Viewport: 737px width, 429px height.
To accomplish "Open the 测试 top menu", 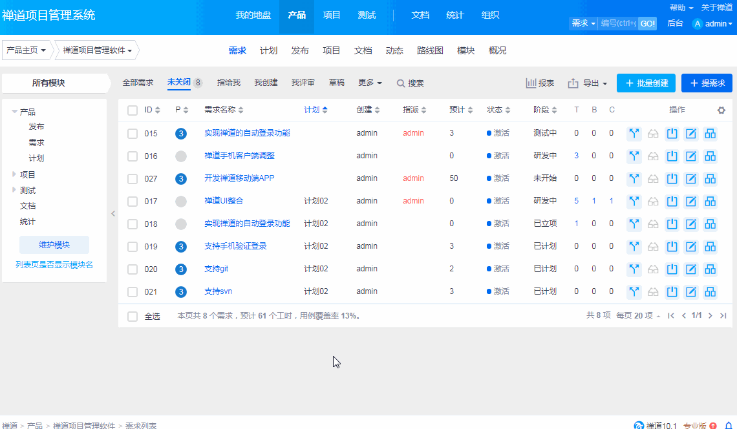I will coord(367,16).
